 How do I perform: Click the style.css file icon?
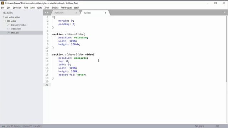tap(9, 33)
